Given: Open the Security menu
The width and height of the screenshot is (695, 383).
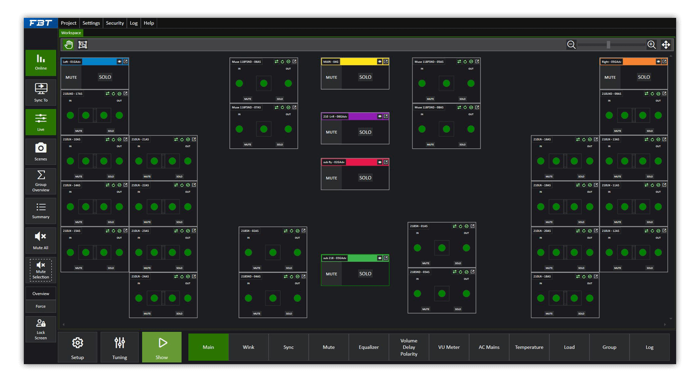Looking at the screenshot, I should pos(115,23).
